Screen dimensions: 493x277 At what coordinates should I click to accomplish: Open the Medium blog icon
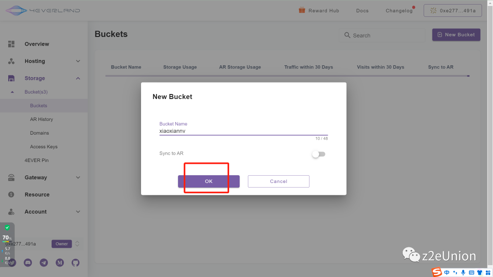point(59,262)
